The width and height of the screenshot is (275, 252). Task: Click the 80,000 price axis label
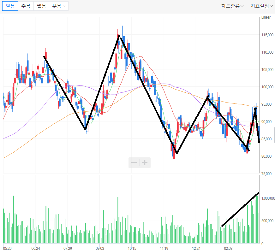pos(266,156)
